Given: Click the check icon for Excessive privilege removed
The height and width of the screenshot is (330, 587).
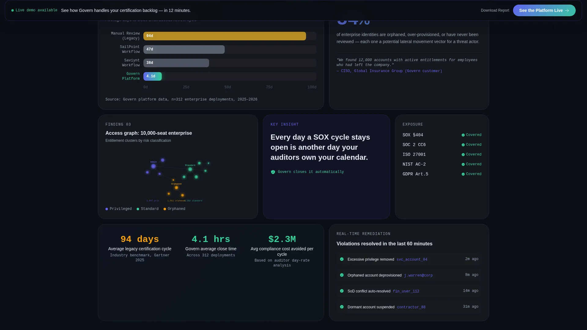Looking at the screenshot, I should pyautogui.click(x=342, y=259).
